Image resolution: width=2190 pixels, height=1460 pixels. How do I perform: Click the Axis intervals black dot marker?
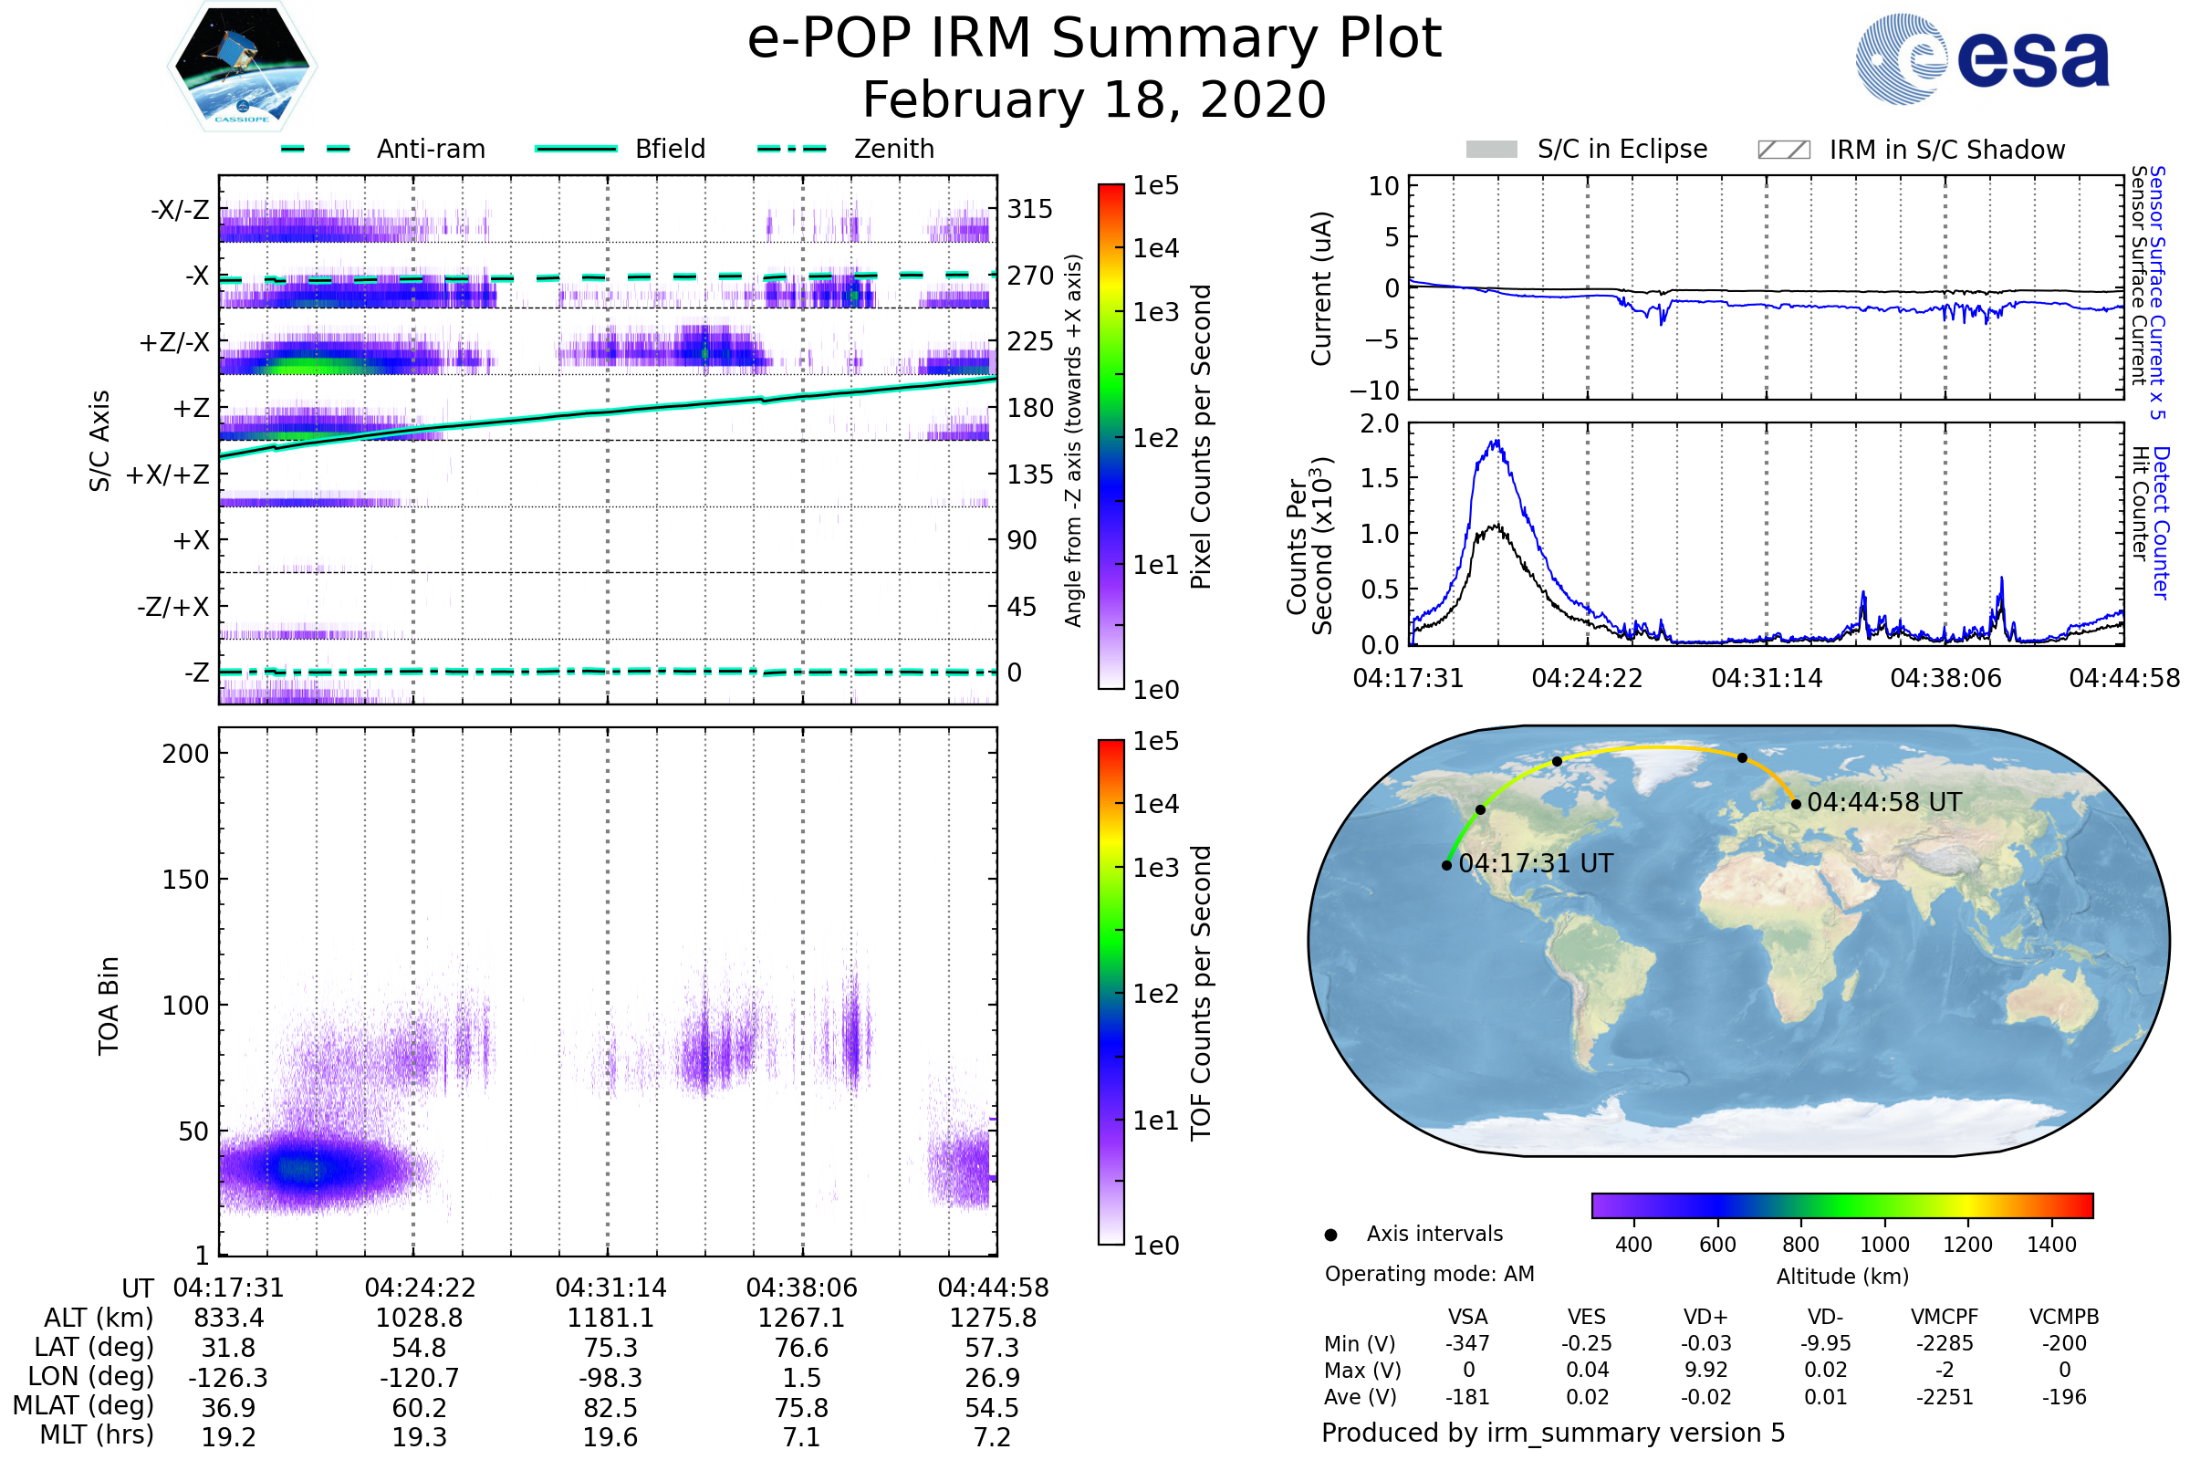(1330, 1235)
